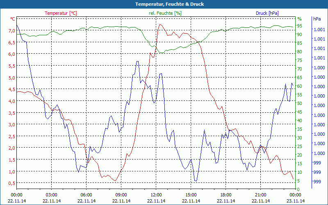Click the green '90' humidity axis tick
This screenshot has width=328, height=205.
[x=300, y=34]
